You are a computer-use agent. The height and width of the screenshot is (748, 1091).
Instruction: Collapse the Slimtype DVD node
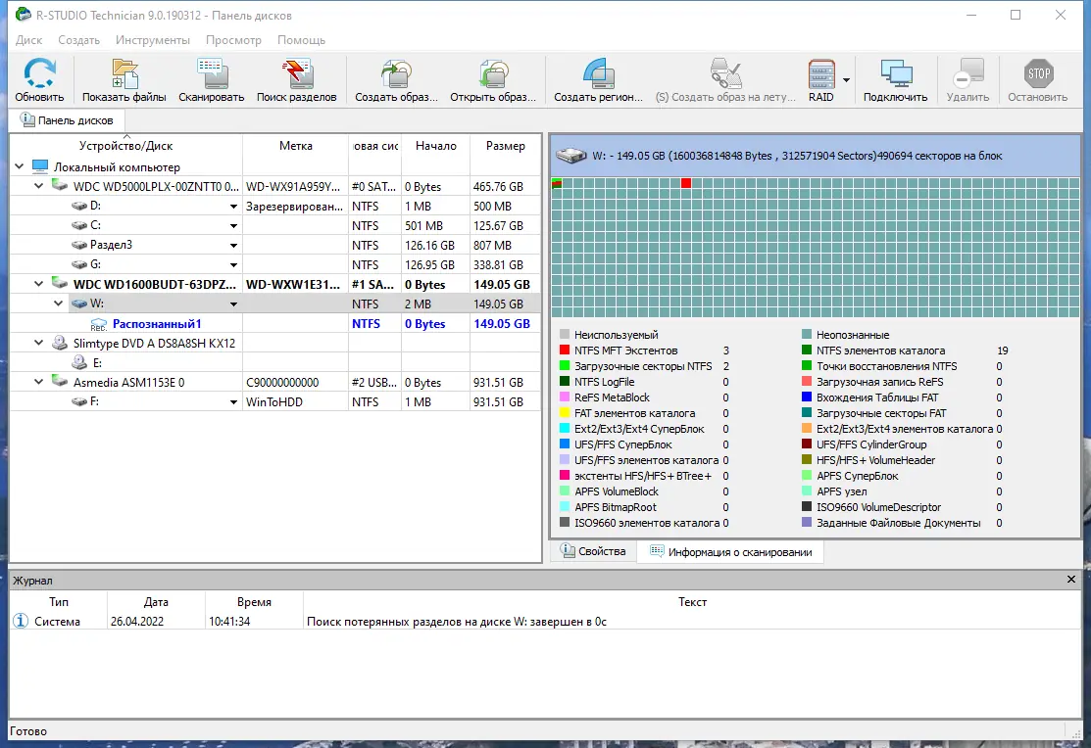click(39, 343)
